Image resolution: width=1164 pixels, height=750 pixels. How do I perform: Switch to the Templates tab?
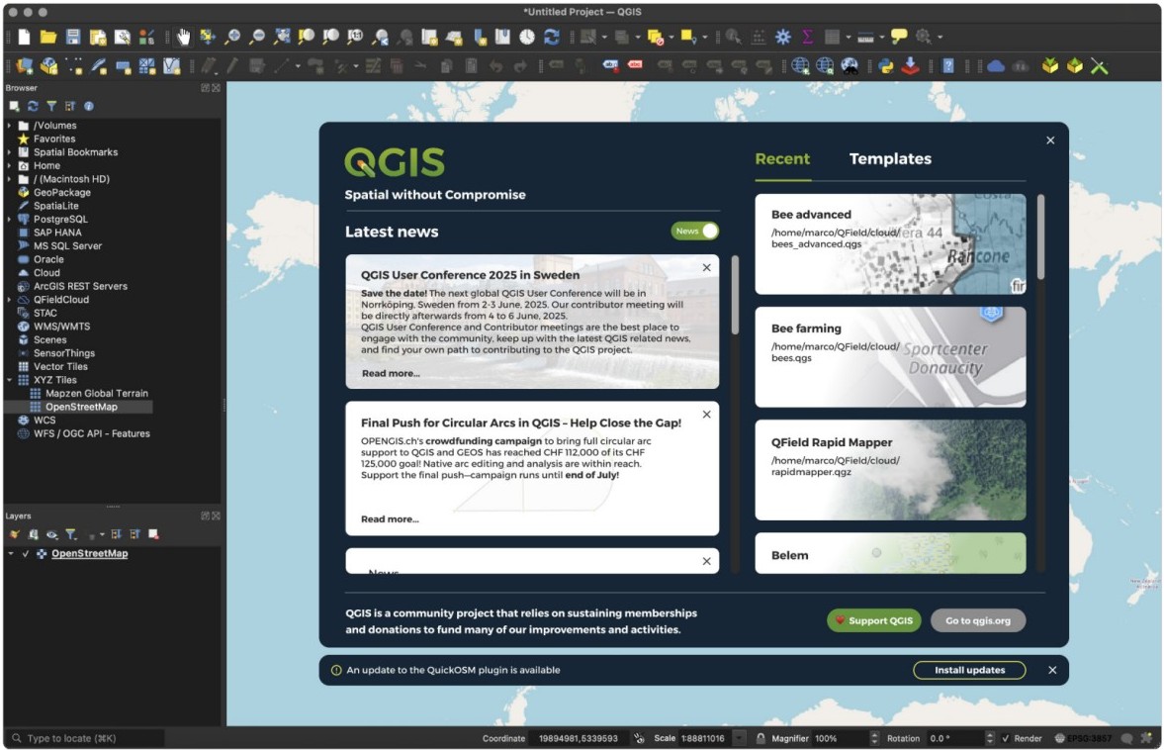click(x=890, y=159)
